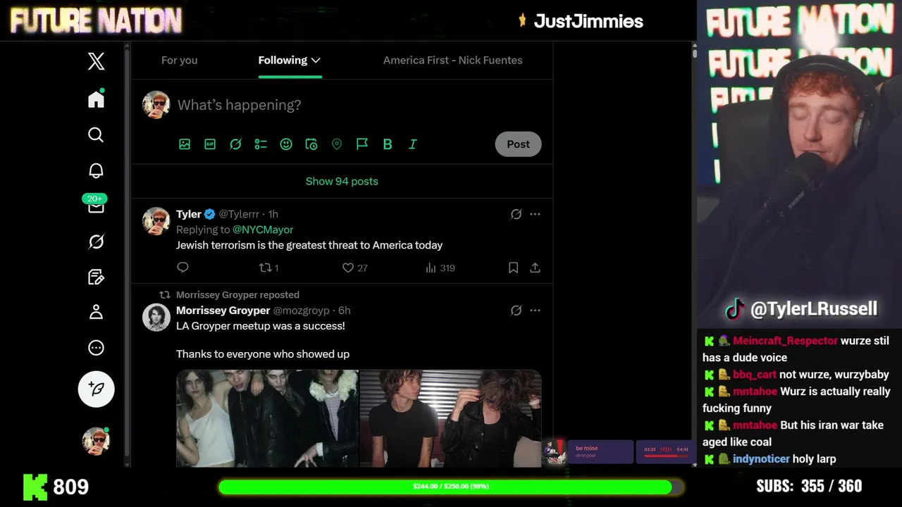This screenshot has height=507, width=902.
Task: Open @NYCMayor mention link
Action: 263,230
